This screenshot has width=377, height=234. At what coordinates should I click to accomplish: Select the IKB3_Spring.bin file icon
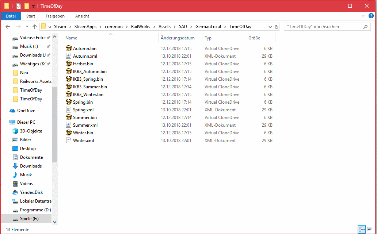(69, 79)
